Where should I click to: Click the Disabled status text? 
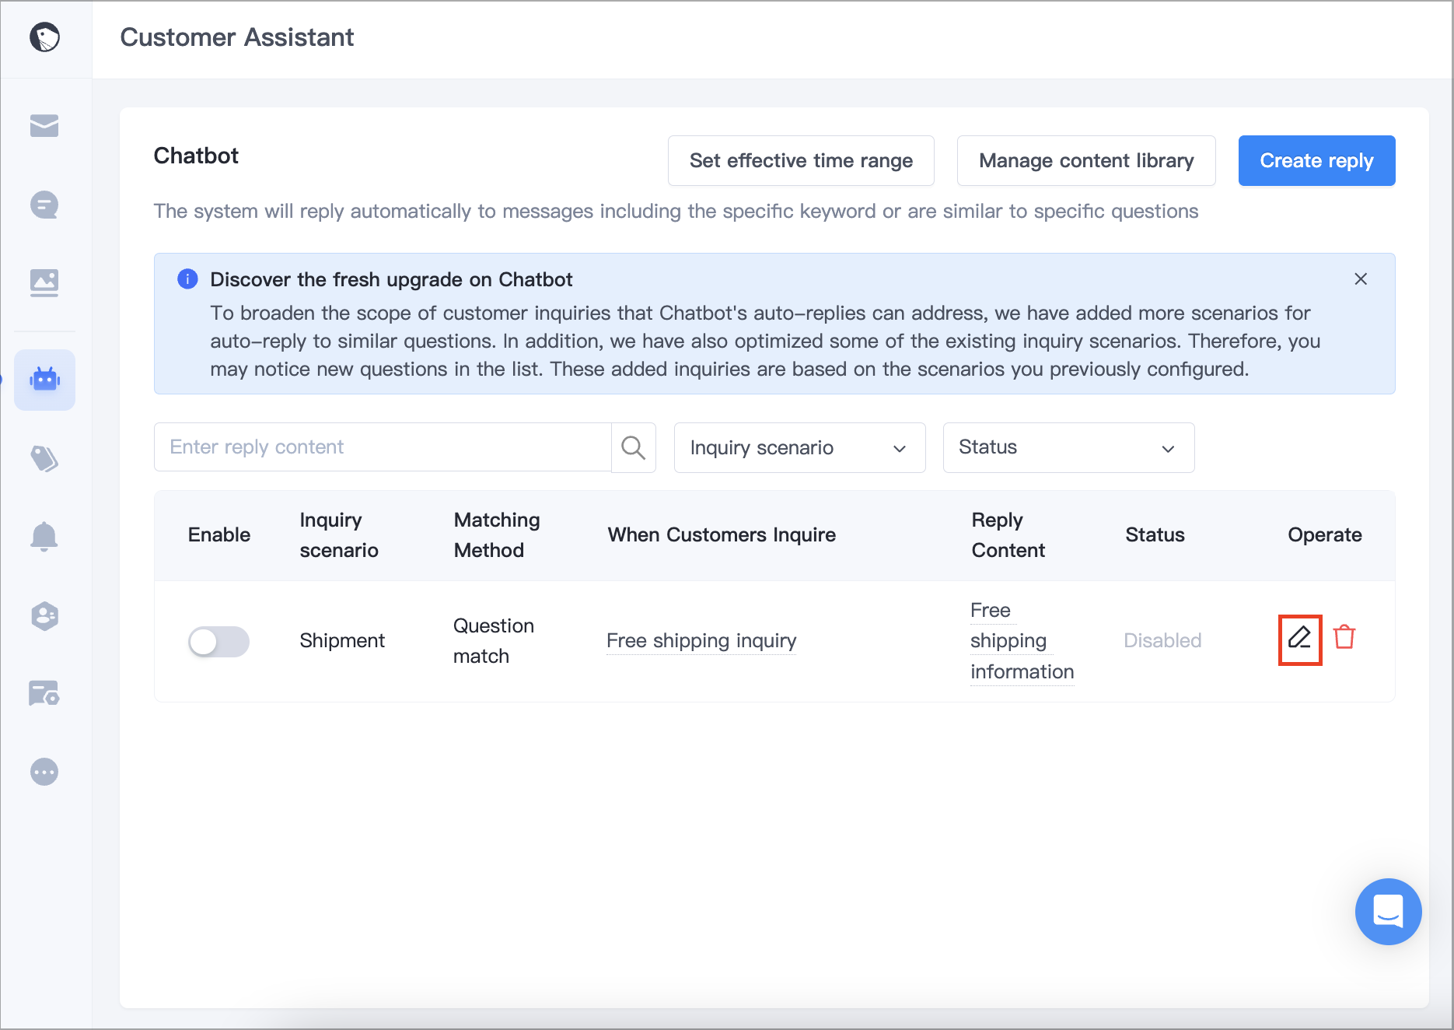click(1162, 640)
